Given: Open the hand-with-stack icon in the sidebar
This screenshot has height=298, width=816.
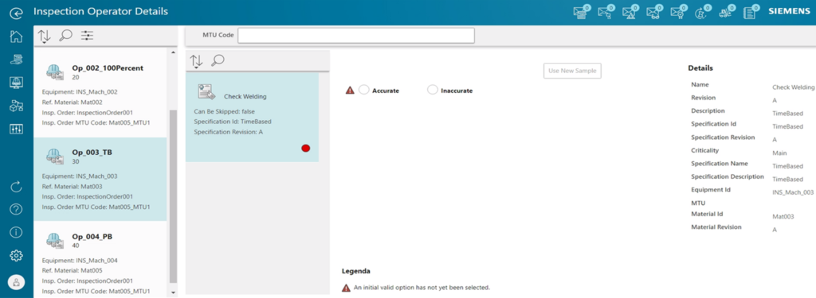Looking at the screenshot, I should click(x=16, y=60).
